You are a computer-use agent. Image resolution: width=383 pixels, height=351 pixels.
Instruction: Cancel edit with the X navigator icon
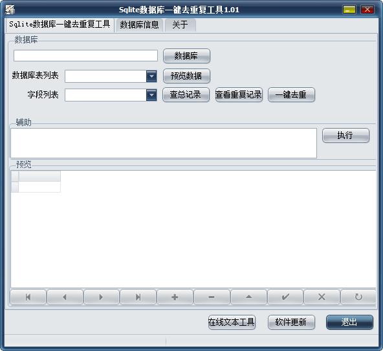coord(322,297)
